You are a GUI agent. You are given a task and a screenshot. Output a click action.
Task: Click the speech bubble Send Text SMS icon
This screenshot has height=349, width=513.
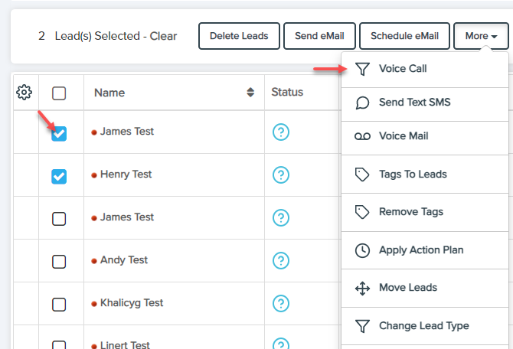pyautogui.click(x=363, y=103)
